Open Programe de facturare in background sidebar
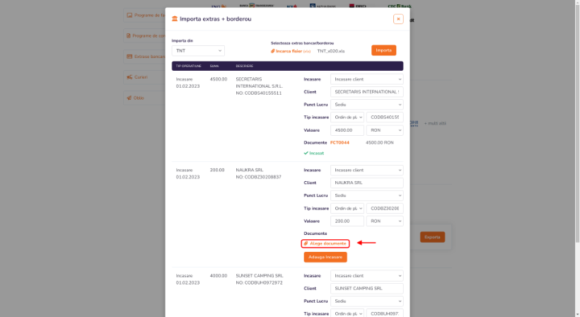This screenshot has width=580, height=317. (x=144, y=15)
